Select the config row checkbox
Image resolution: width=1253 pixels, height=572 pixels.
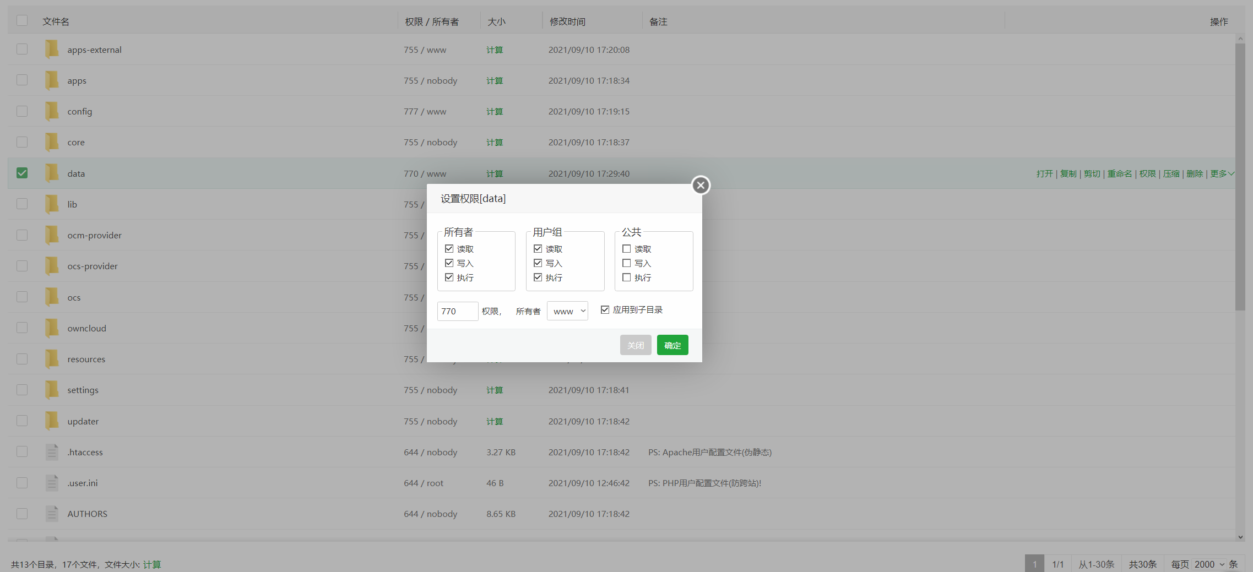(22, 111)
